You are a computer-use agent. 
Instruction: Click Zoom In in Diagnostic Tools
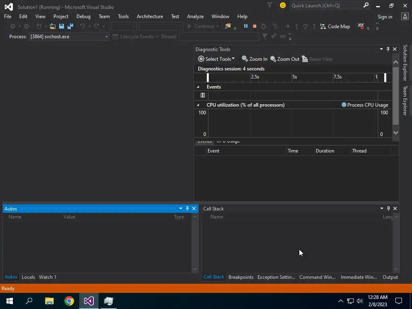coord(254,59)
